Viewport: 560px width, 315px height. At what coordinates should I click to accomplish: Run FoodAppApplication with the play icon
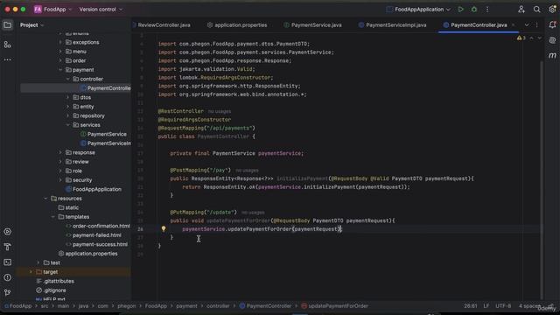click(461, 10)
